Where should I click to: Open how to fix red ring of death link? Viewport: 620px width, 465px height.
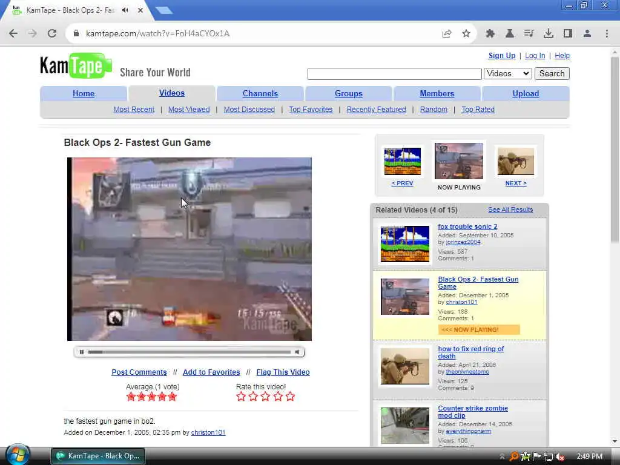coord(471,352)
